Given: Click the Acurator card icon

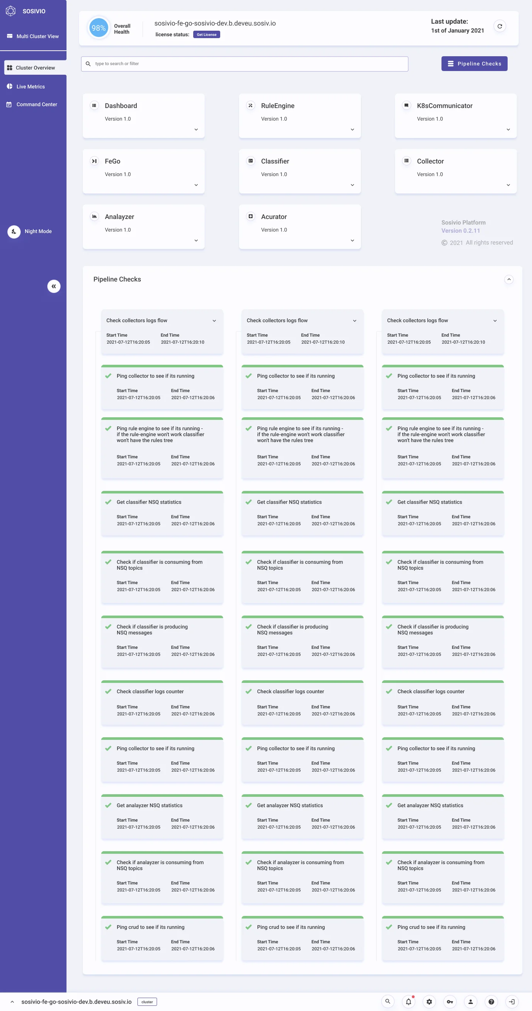Looking at the screenshot, I should (250, 216).
